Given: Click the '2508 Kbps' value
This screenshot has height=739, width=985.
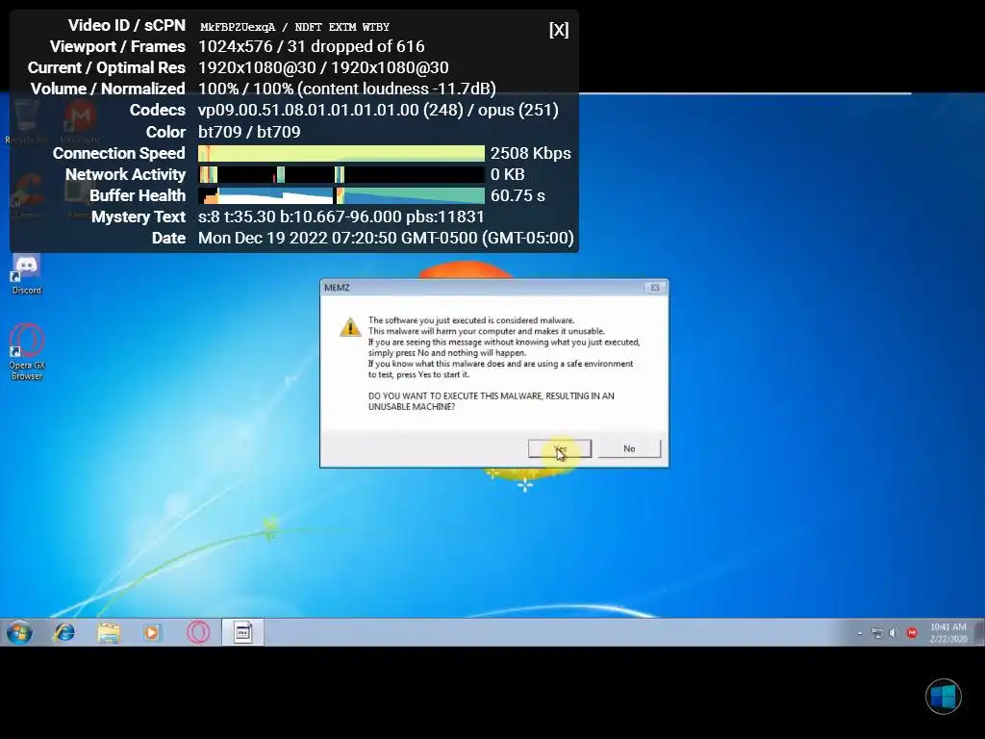Looking at the screenshot, I should (x=530, y=153).
